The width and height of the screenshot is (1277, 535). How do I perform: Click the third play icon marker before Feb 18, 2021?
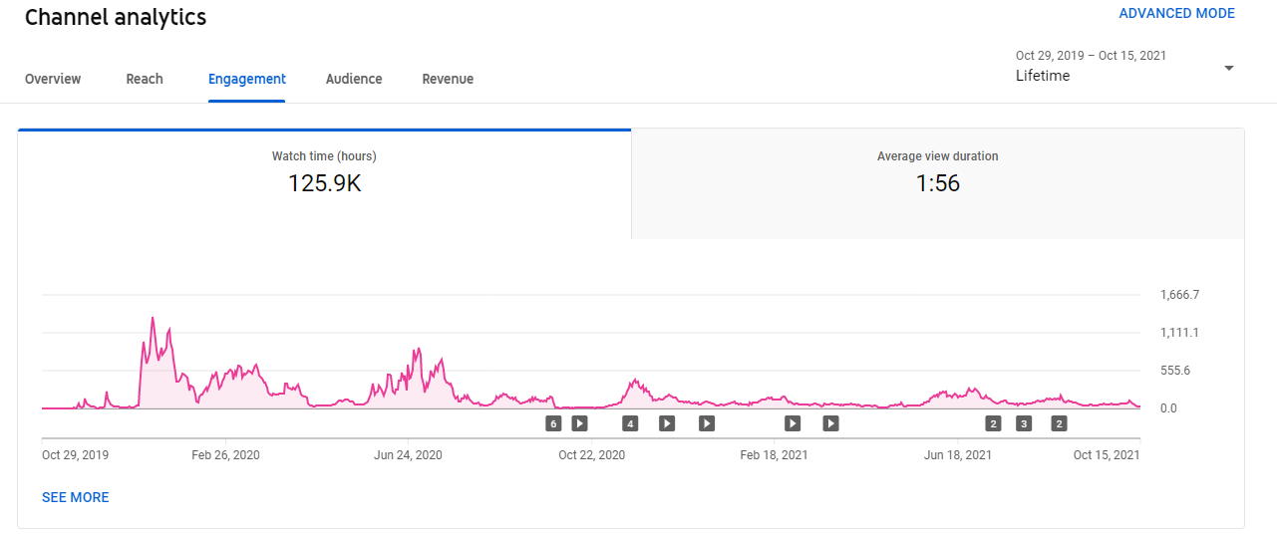coord(706,423)
